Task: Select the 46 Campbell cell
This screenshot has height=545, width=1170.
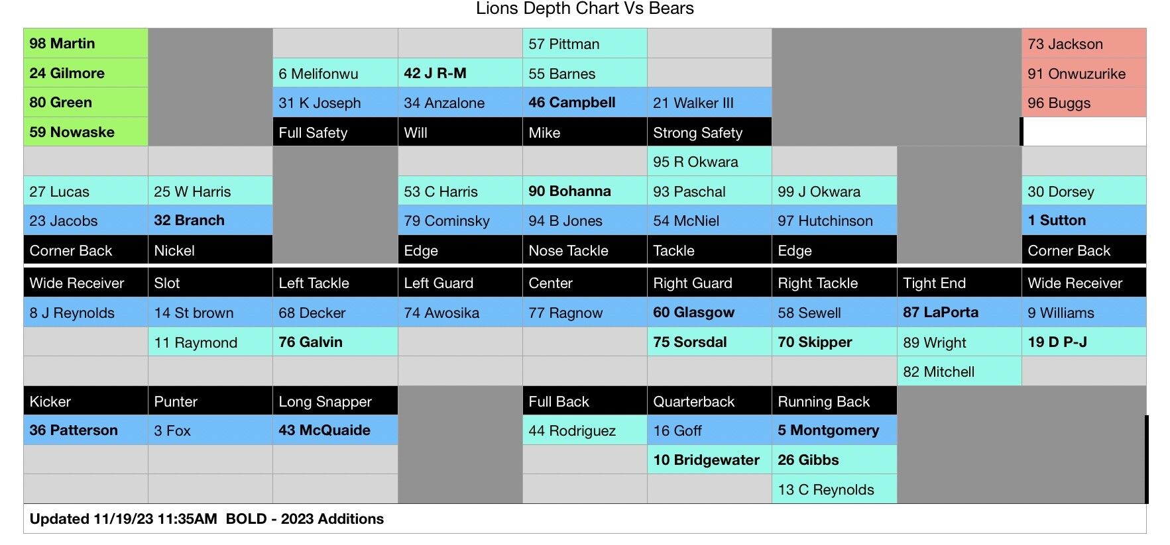Action: pyautogui.click(x=584, y=103)
